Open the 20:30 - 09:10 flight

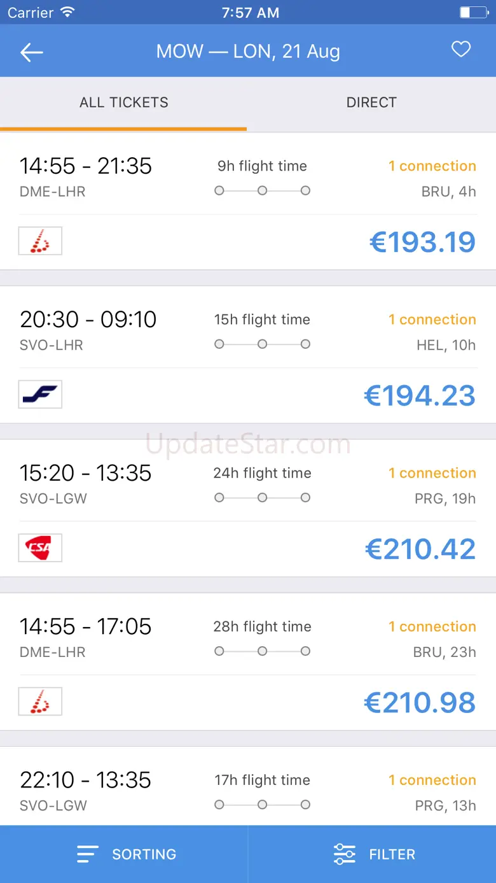coord(88,320)
